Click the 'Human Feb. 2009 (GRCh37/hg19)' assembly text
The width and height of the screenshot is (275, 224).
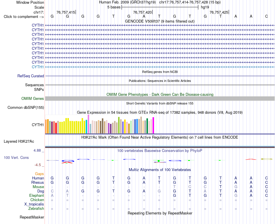click(x=127, y=2)
